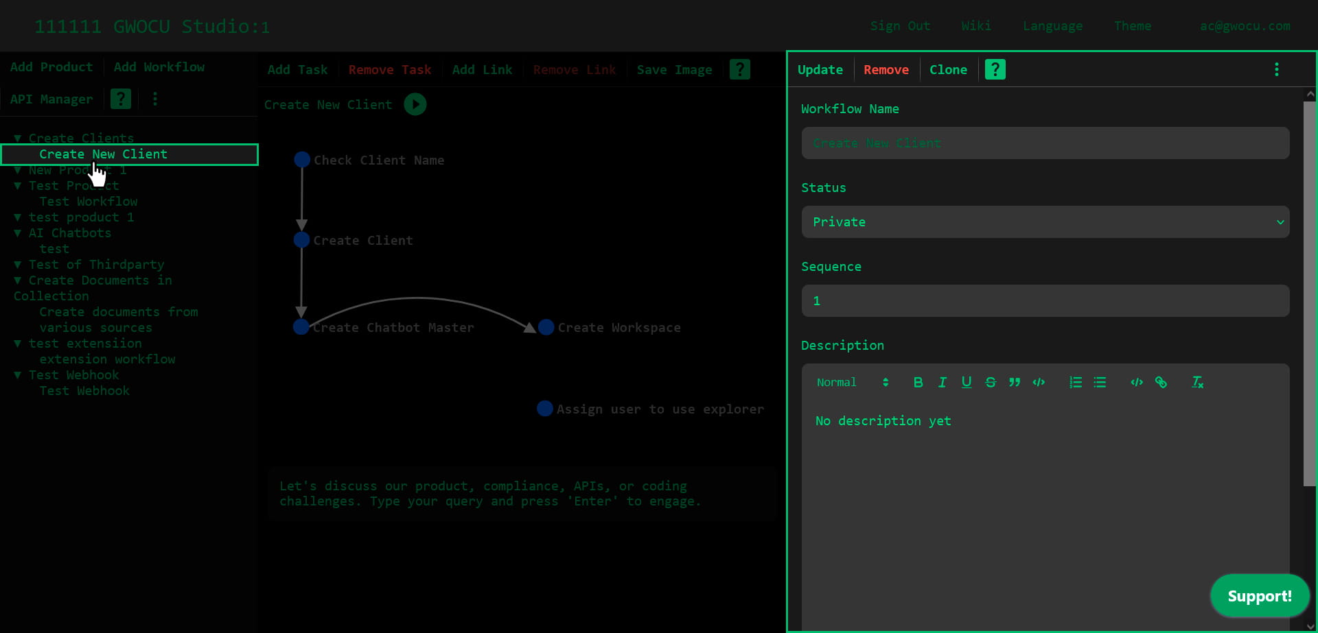The image size is (1318, 633).
Task: Insert ordered list in description
Action: click(1075, 382)
